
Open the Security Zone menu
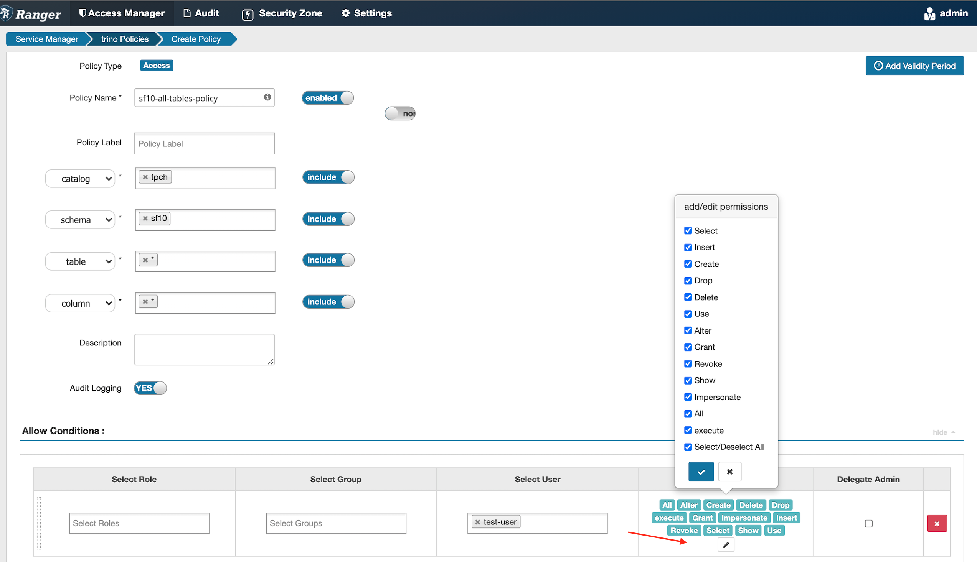click(282, 13)
